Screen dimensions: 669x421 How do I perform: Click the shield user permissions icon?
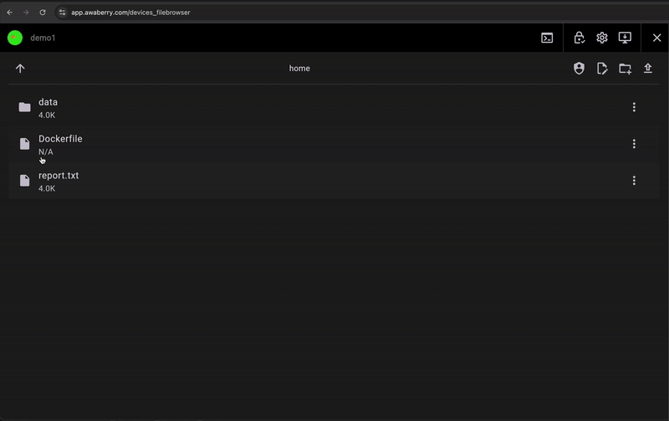click(x=579, y=69)
